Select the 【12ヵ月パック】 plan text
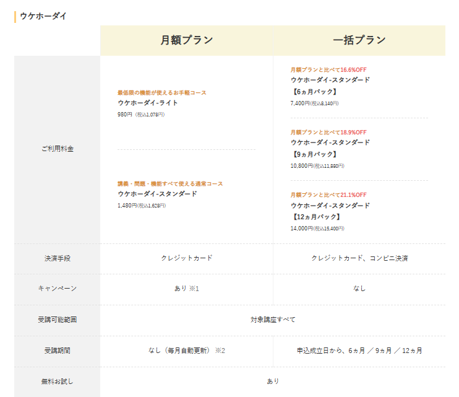Screen dimensions: 459x397 click(317, 217)
